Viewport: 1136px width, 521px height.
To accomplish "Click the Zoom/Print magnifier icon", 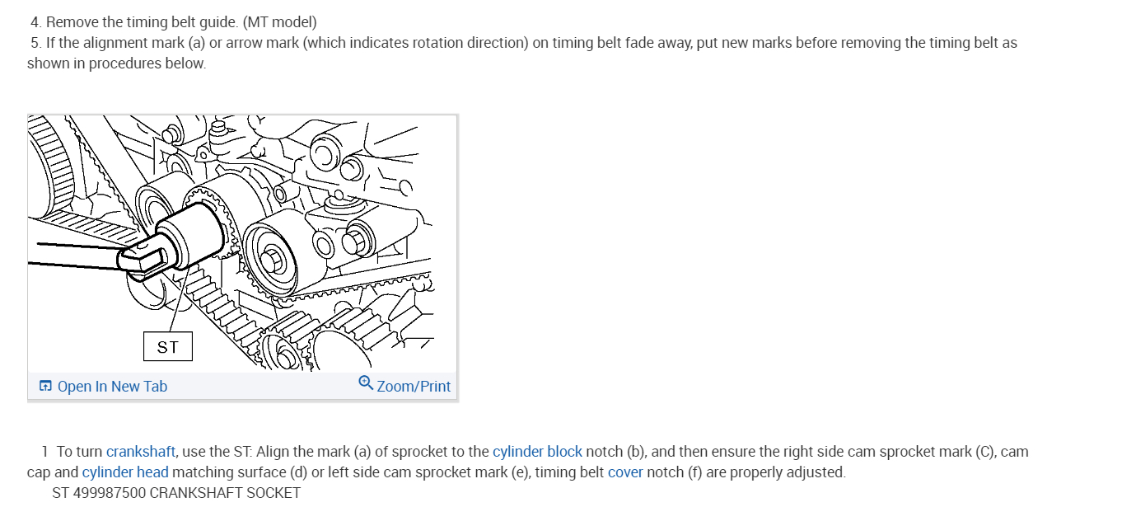I will [367, 383].
